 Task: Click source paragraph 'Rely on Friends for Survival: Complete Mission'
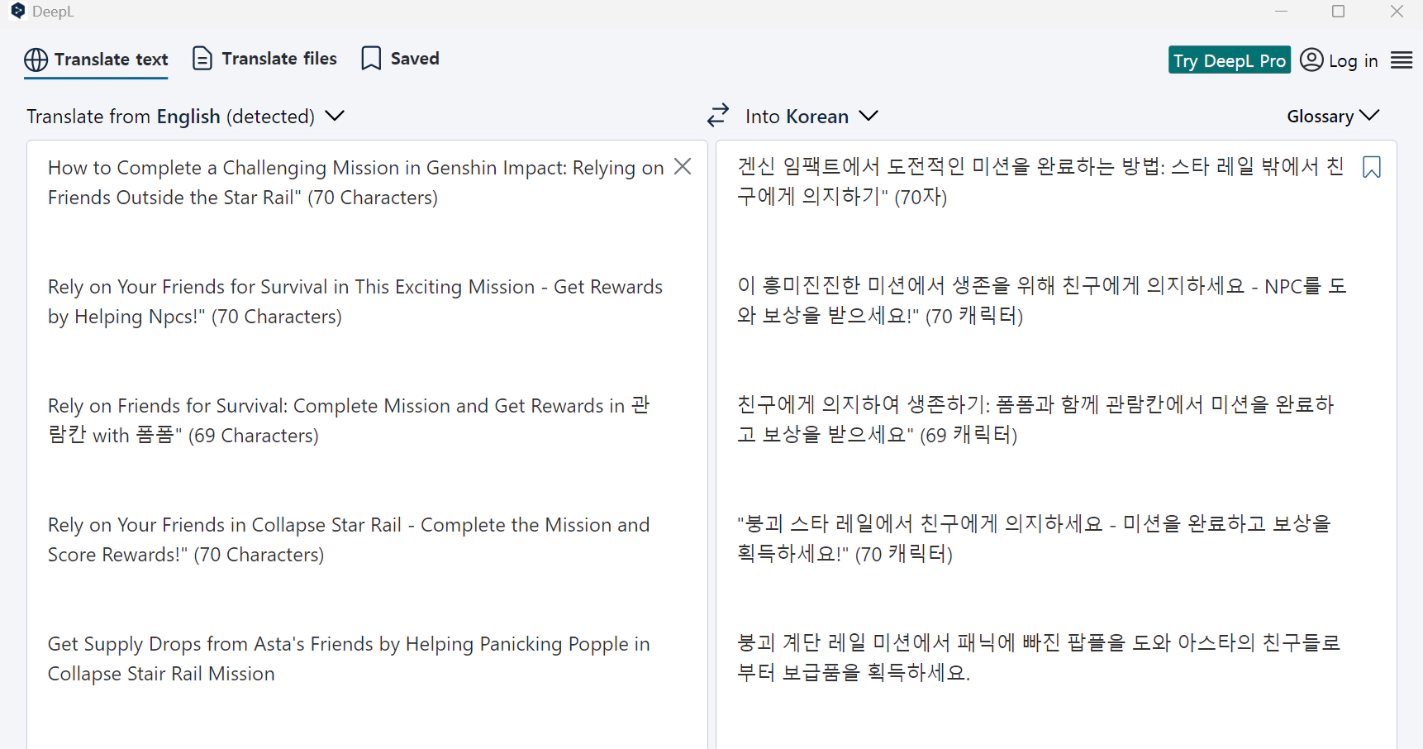(x=349, y=421)
